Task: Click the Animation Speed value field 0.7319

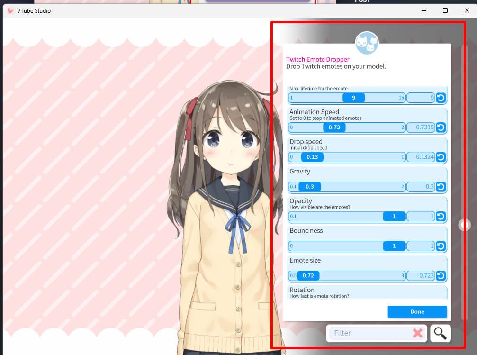Action: (421, 127)
